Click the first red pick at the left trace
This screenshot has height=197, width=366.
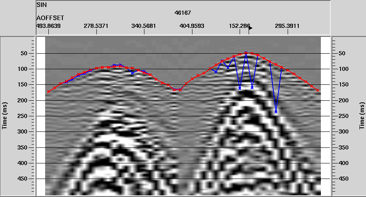click(x=48, y=91)
